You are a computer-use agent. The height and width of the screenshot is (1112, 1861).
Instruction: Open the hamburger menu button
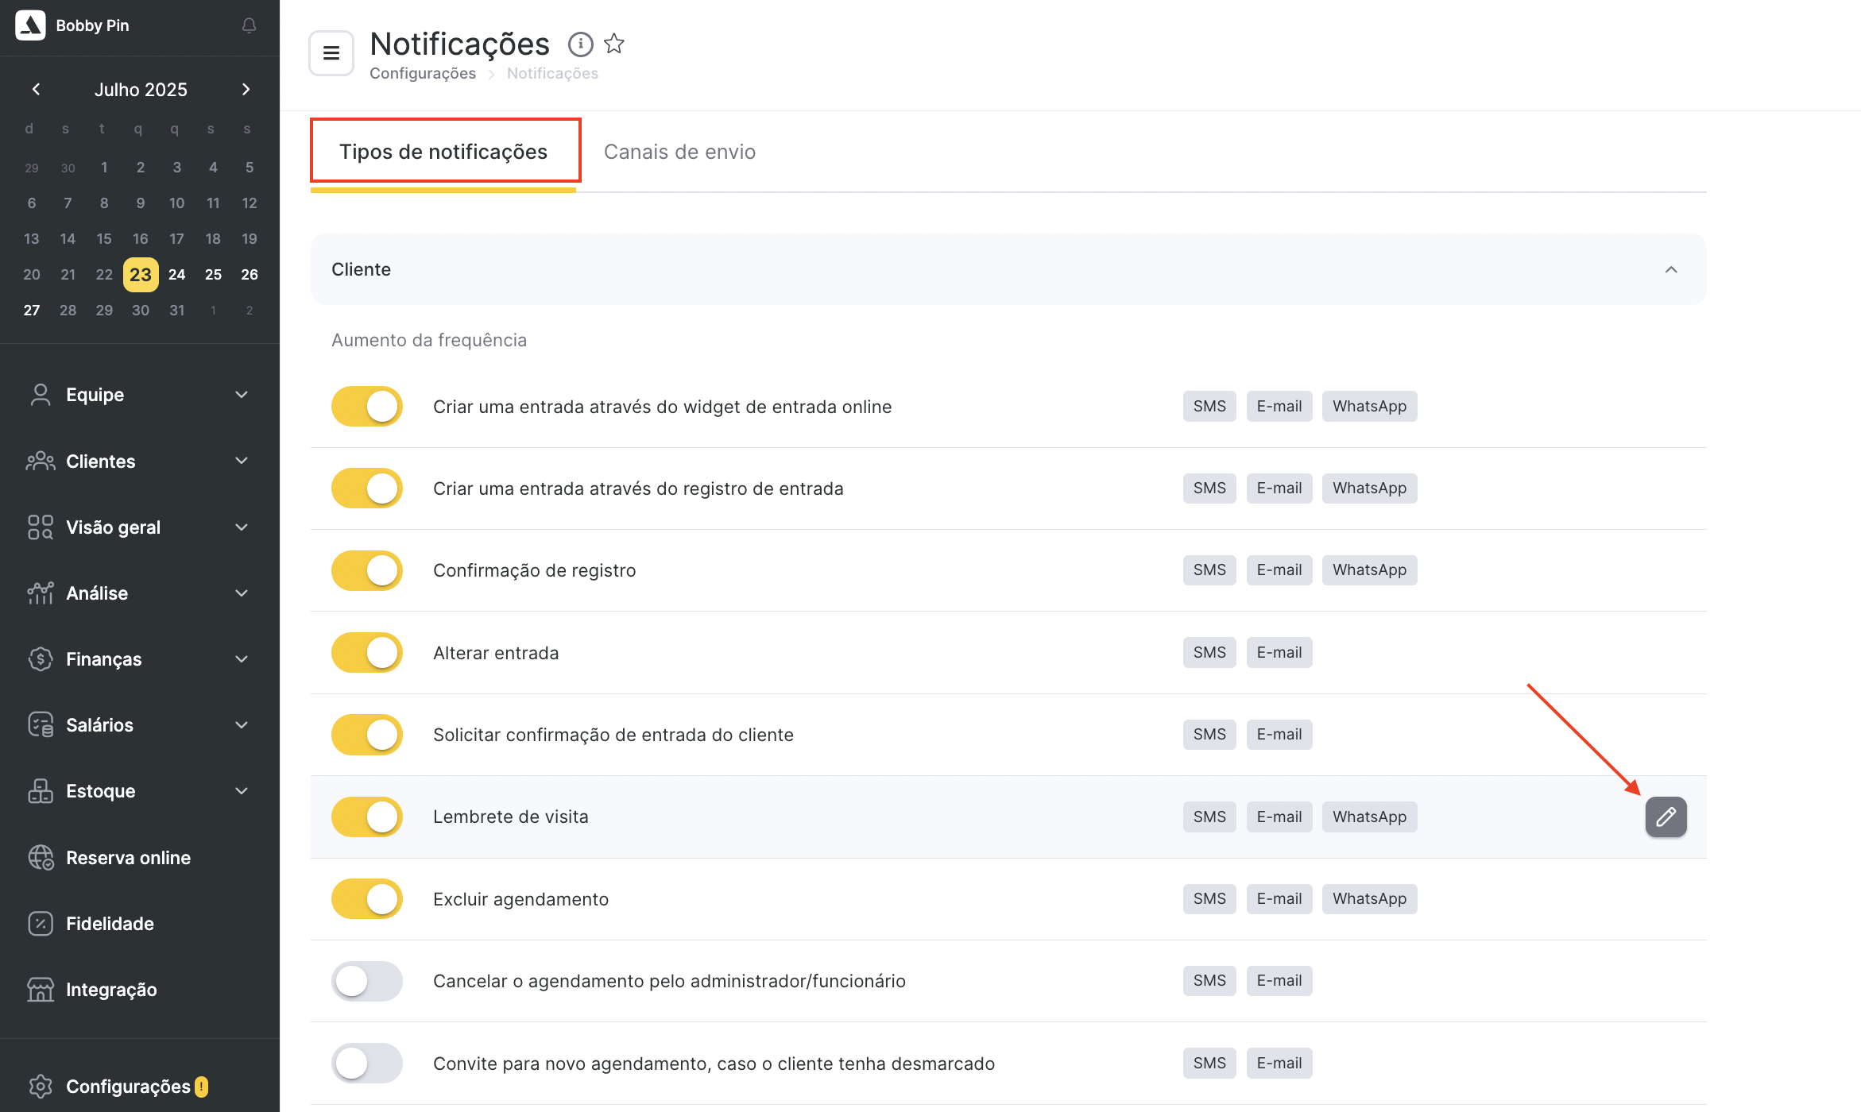pyautogui.click(x=331, y=53)
